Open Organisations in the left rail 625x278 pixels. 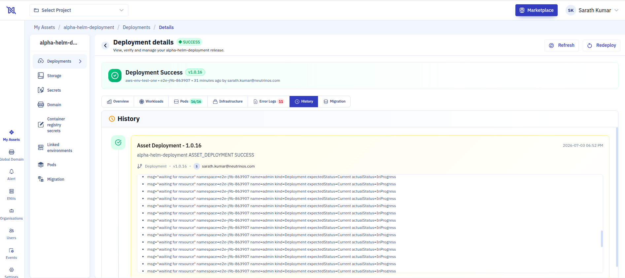point(12,214)
